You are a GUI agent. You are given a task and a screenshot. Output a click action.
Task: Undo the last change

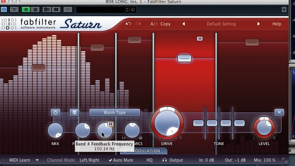(128, 24)
